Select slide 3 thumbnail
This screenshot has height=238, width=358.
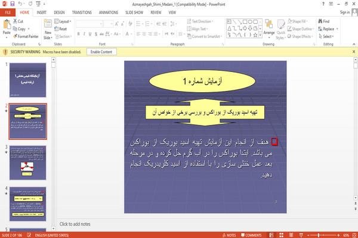pos(27,162)
